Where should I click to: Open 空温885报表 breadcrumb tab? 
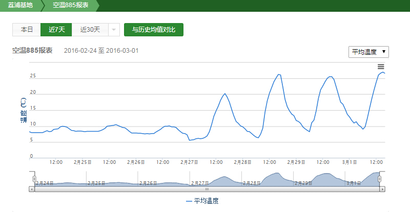pyautogui.click(x=71, y=6)
